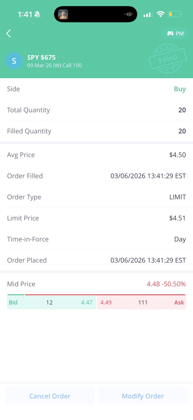The width and height of the screenshot is (193, 420).
Task: Open the now-playing album thumbnail
Action: coord(63,14)
